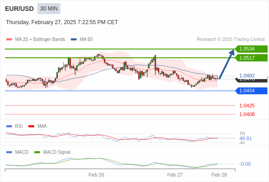The width and height of the screenshot is (269, 182).
Task: Click the RSI value 48.81 label
Action: coord(245,138)
